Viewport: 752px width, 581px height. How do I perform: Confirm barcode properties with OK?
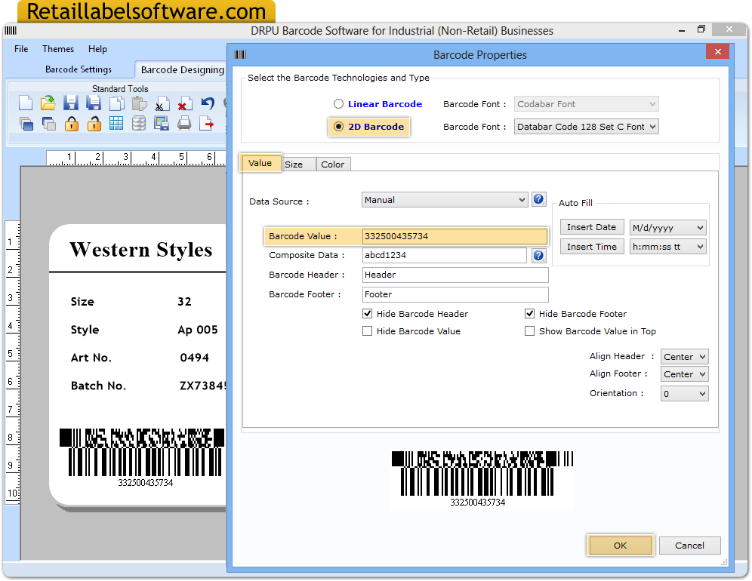click(x=620, y=545)
